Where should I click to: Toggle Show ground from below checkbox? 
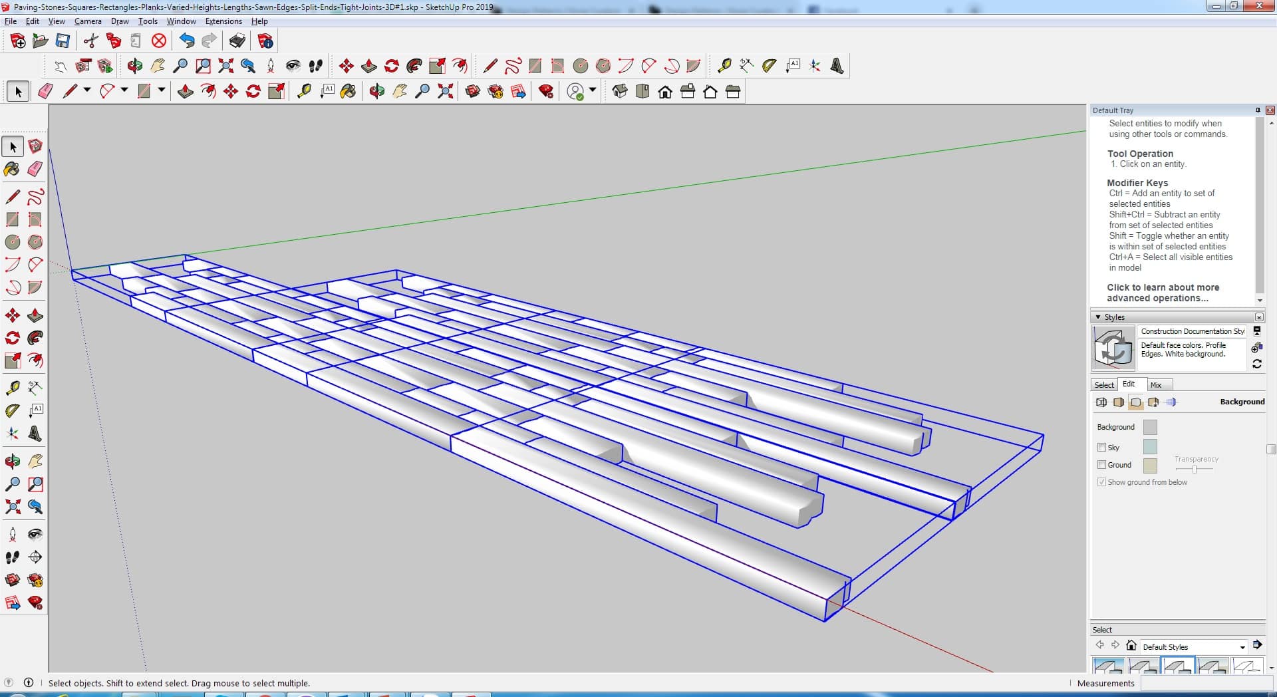(1101, 482)
